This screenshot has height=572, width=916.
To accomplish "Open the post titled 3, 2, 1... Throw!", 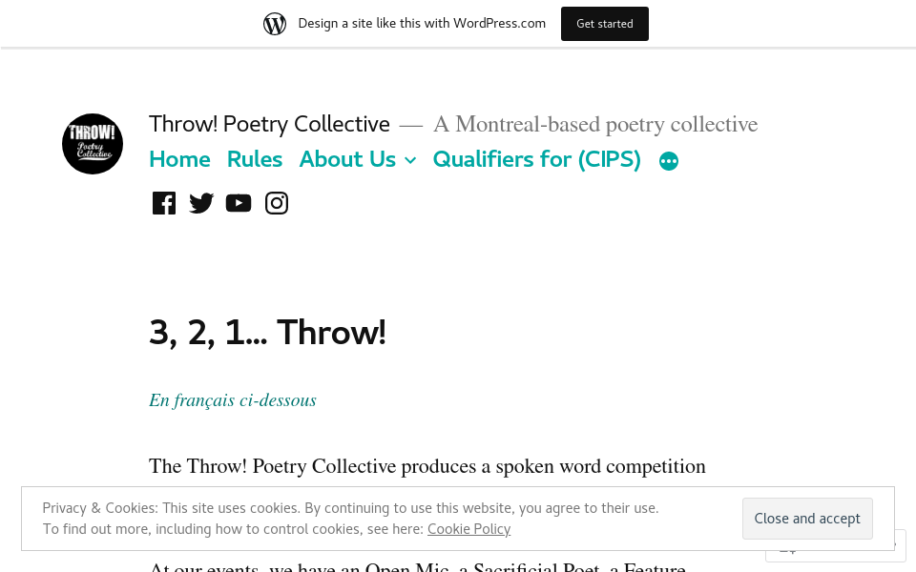I will pos(267,332).
